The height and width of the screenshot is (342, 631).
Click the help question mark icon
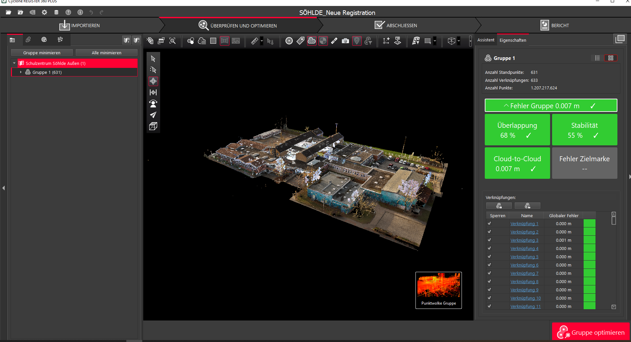(x=68, y=12)
